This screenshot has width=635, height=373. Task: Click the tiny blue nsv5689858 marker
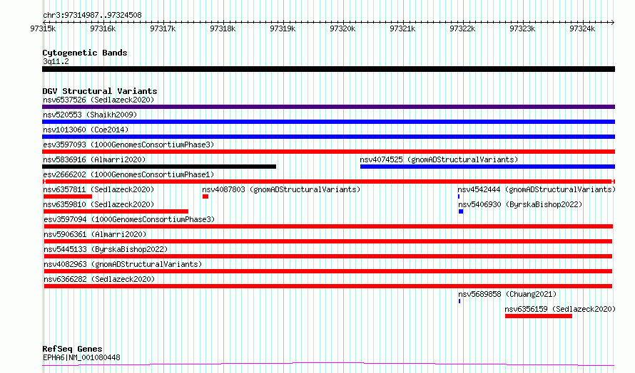coord(459,301)
